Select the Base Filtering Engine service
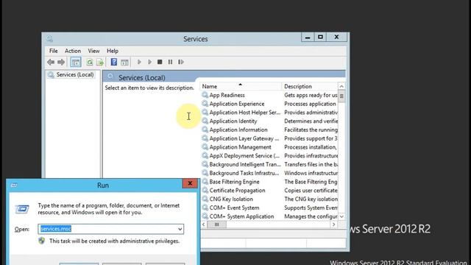 coord(234,182)
